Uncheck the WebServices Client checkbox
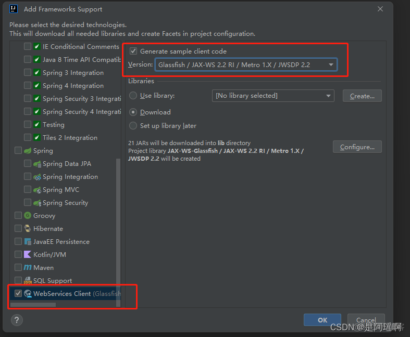The image size is (410, 337). (x=18, y=293)
